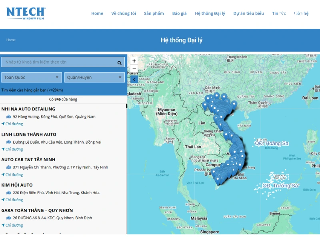Image resolution: width=320 pixels, height=240 pixels.
Task: Zoom out on the map
Action: click(x=134, y=69)
